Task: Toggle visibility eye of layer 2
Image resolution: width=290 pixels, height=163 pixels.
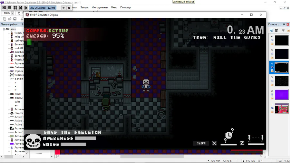Action: pos(272,94)
